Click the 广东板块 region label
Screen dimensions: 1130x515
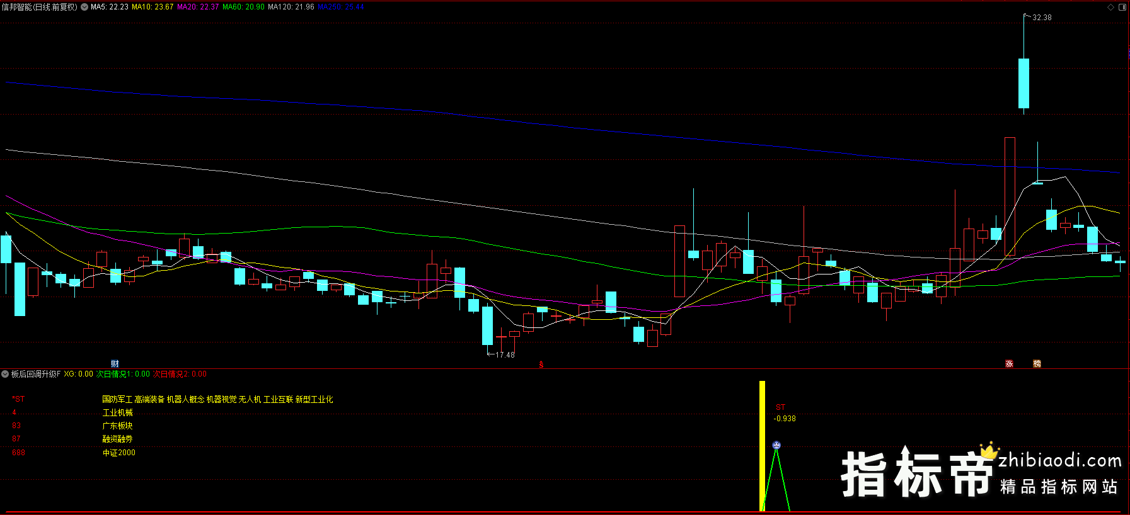(x=118, y=426)
